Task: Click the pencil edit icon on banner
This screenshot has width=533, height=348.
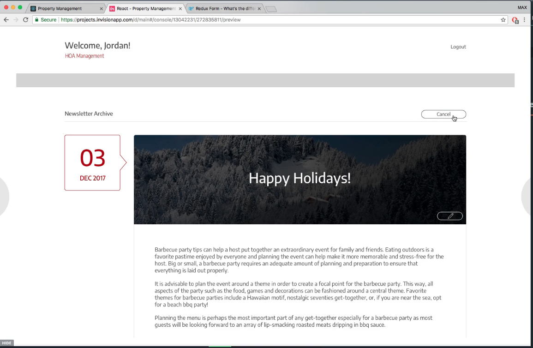Action: click(450, 216)
